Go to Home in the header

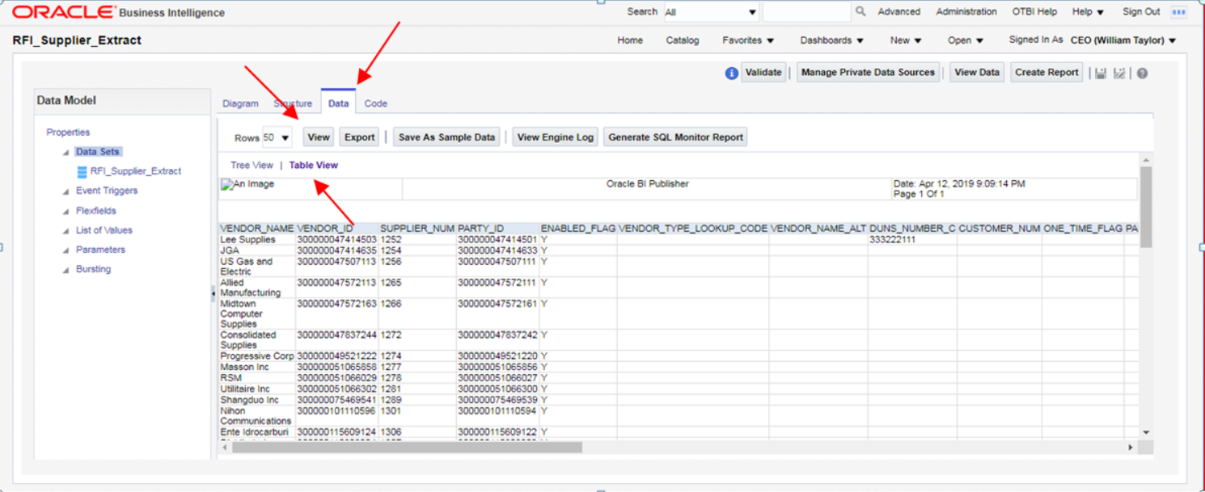[x=630, y=40]
